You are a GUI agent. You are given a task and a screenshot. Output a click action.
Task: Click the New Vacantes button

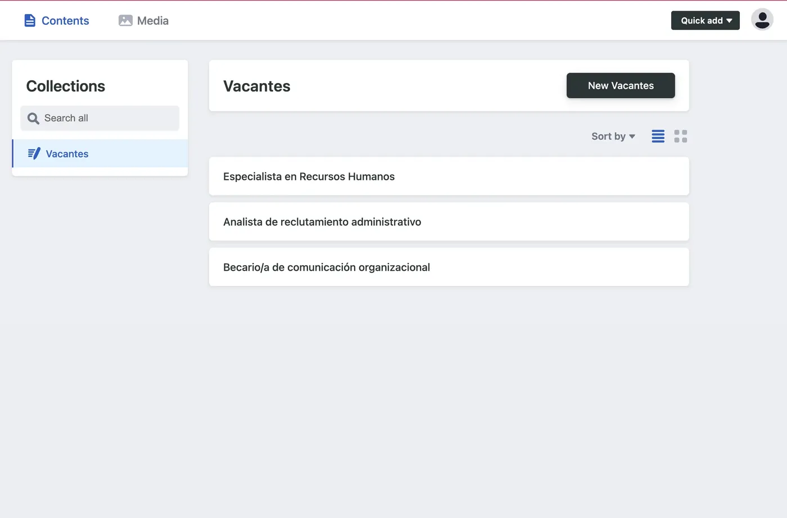click(621, 85)
